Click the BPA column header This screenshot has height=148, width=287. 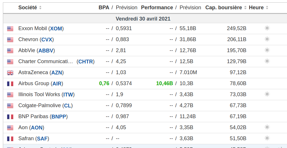point(104,8)
